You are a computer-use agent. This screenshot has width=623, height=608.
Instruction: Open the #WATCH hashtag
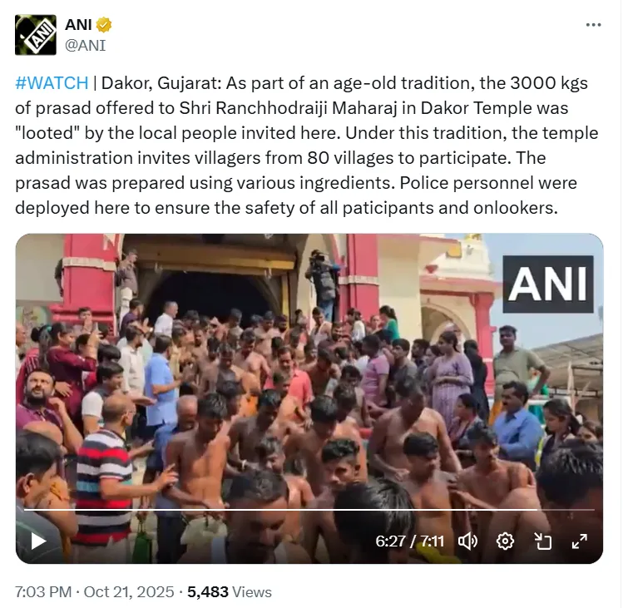pyautogui.click(x=52, y=83)
